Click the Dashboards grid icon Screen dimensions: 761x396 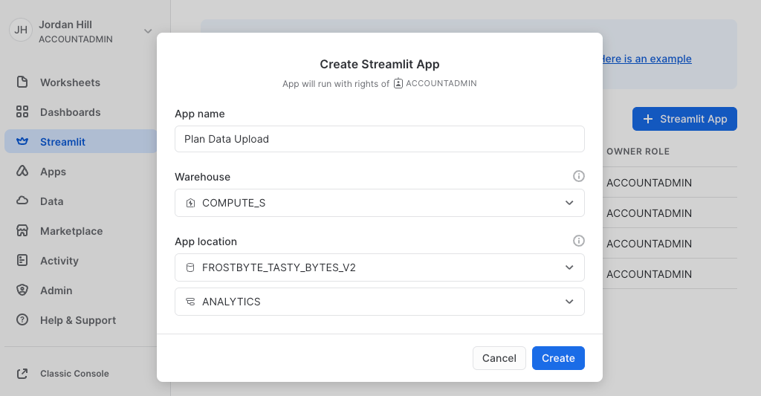(22, 112)
